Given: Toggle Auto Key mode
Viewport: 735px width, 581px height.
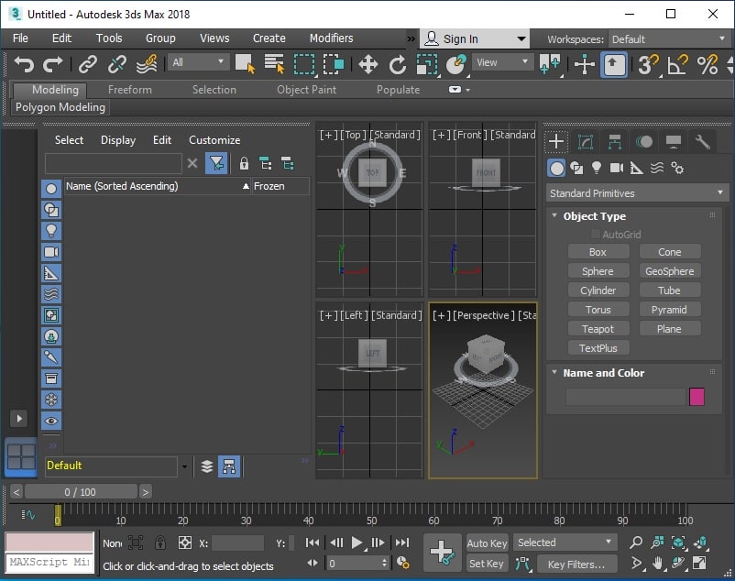Looking at the screenshot, I should (x=487, y=543).
